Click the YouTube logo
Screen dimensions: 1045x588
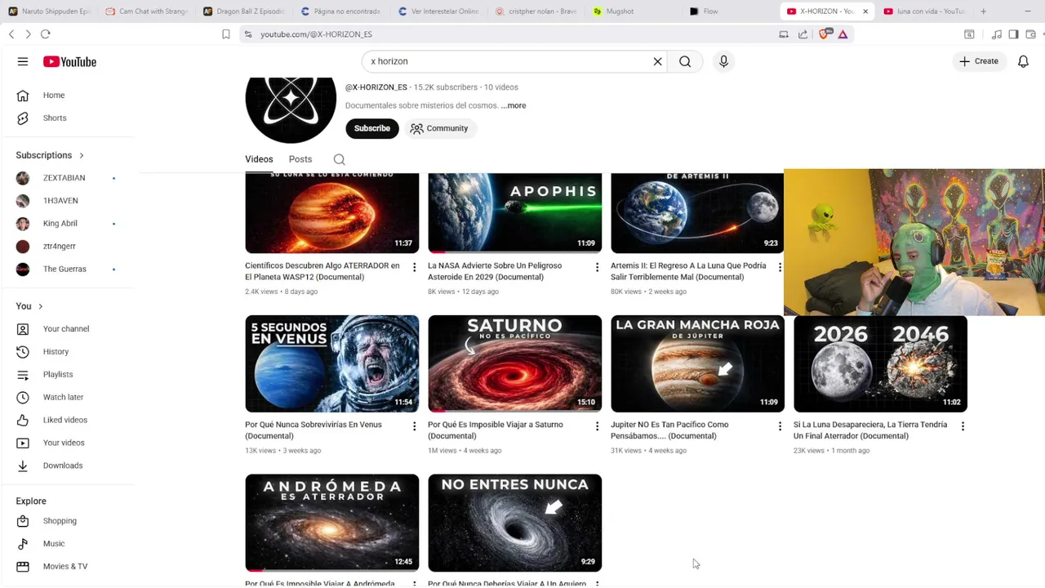[x=69, y=61]
